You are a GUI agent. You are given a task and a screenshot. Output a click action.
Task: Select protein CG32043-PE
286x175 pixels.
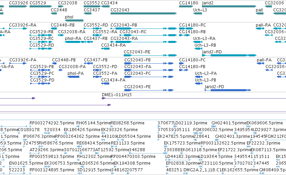tap(137, 87)
